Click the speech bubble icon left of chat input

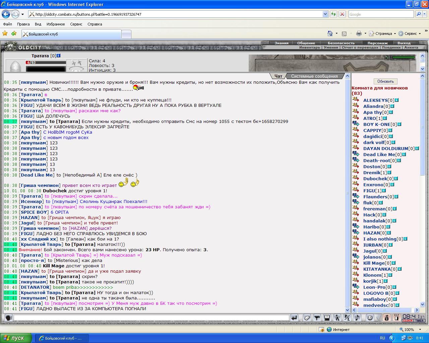(x=8, y=318)
